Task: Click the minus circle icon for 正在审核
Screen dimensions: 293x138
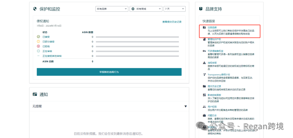Action: click(39, 51)
